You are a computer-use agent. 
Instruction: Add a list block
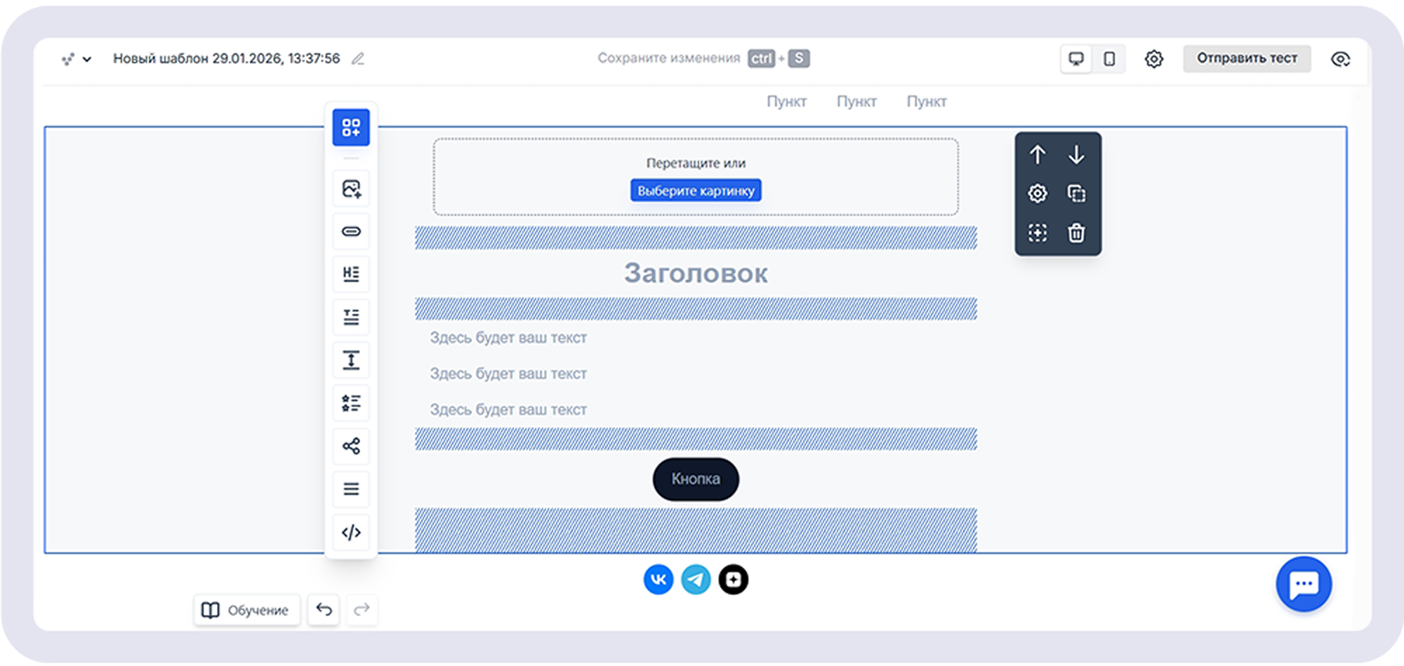point(351,402)
